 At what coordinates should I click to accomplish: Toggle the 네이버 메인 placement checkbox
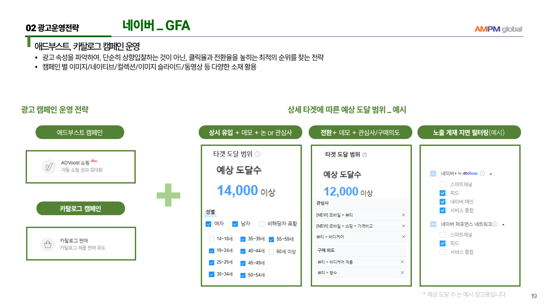[443, 201]
